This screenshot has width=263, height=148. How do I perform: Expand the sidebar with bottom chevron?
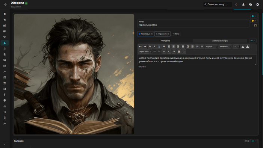point(5,145)
